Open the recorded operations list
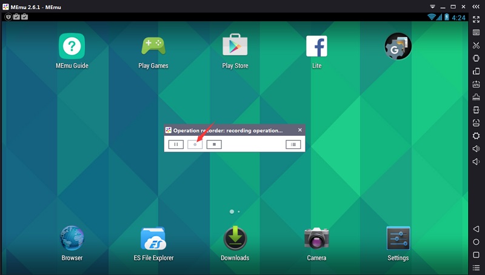 pyautogui.click(x=293, y=144)
